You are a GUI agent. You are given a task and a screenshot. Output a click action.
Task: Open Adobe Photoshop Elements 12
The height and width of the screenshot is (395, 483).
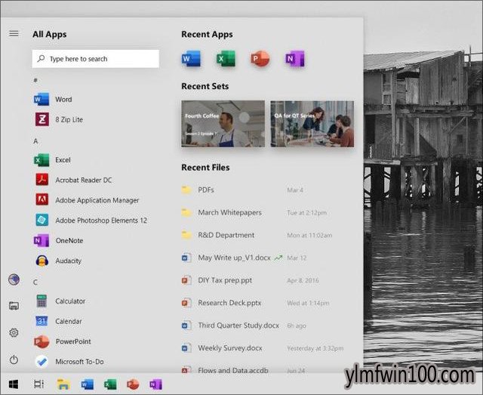[91, 221]
